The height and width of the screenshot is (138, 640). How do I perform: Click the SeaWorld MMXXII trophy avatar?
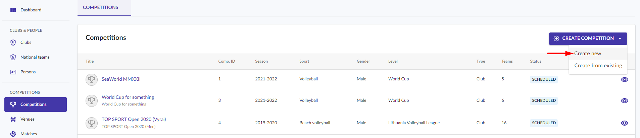tap(92, 80)
